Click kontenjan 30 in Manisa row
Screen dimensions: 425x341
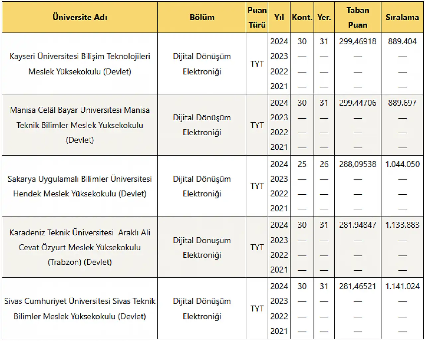pos(302,103)
